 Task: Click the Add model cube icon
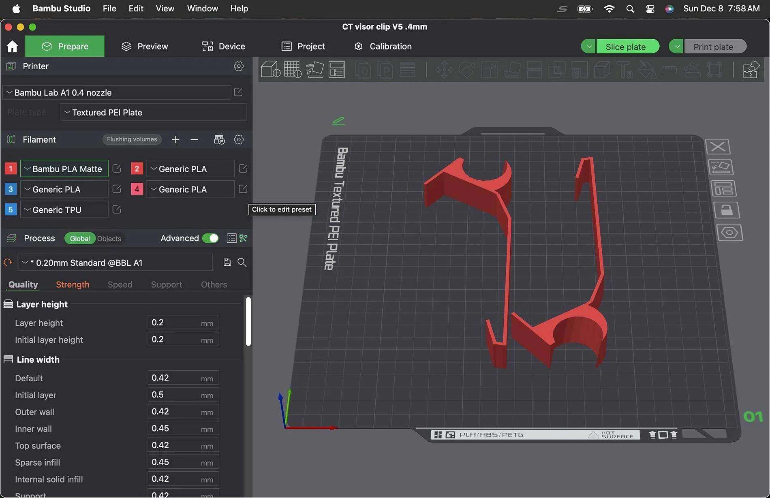[x=271, y=69]
